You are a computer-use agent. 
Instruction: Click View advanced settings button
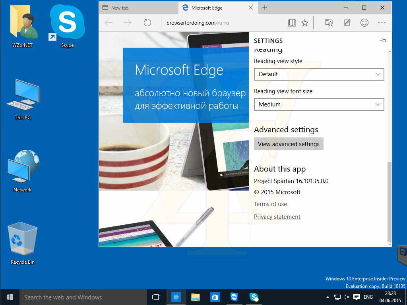[289, 144]
